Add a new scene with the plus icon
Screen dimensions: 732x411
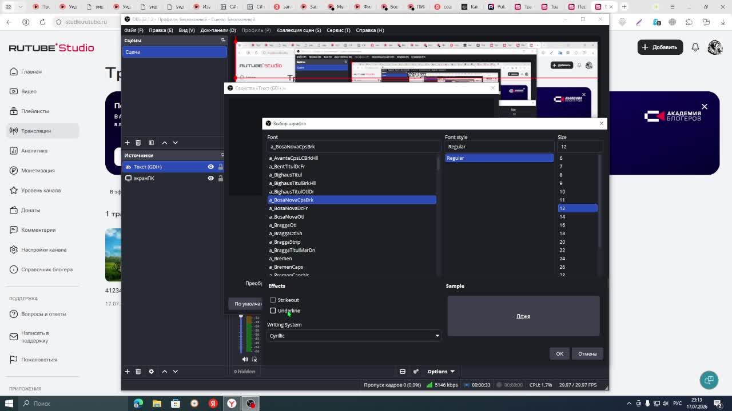click(x=127, y=143)
